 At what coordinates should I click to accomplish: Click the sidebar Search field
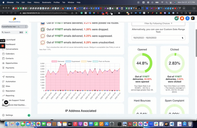point(12,32)
